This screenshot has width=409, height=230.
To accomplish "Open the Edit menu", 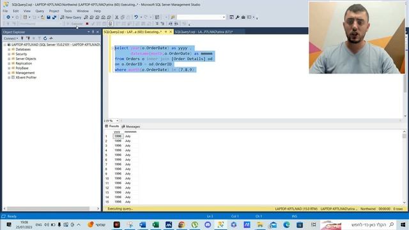I will 15,11.
